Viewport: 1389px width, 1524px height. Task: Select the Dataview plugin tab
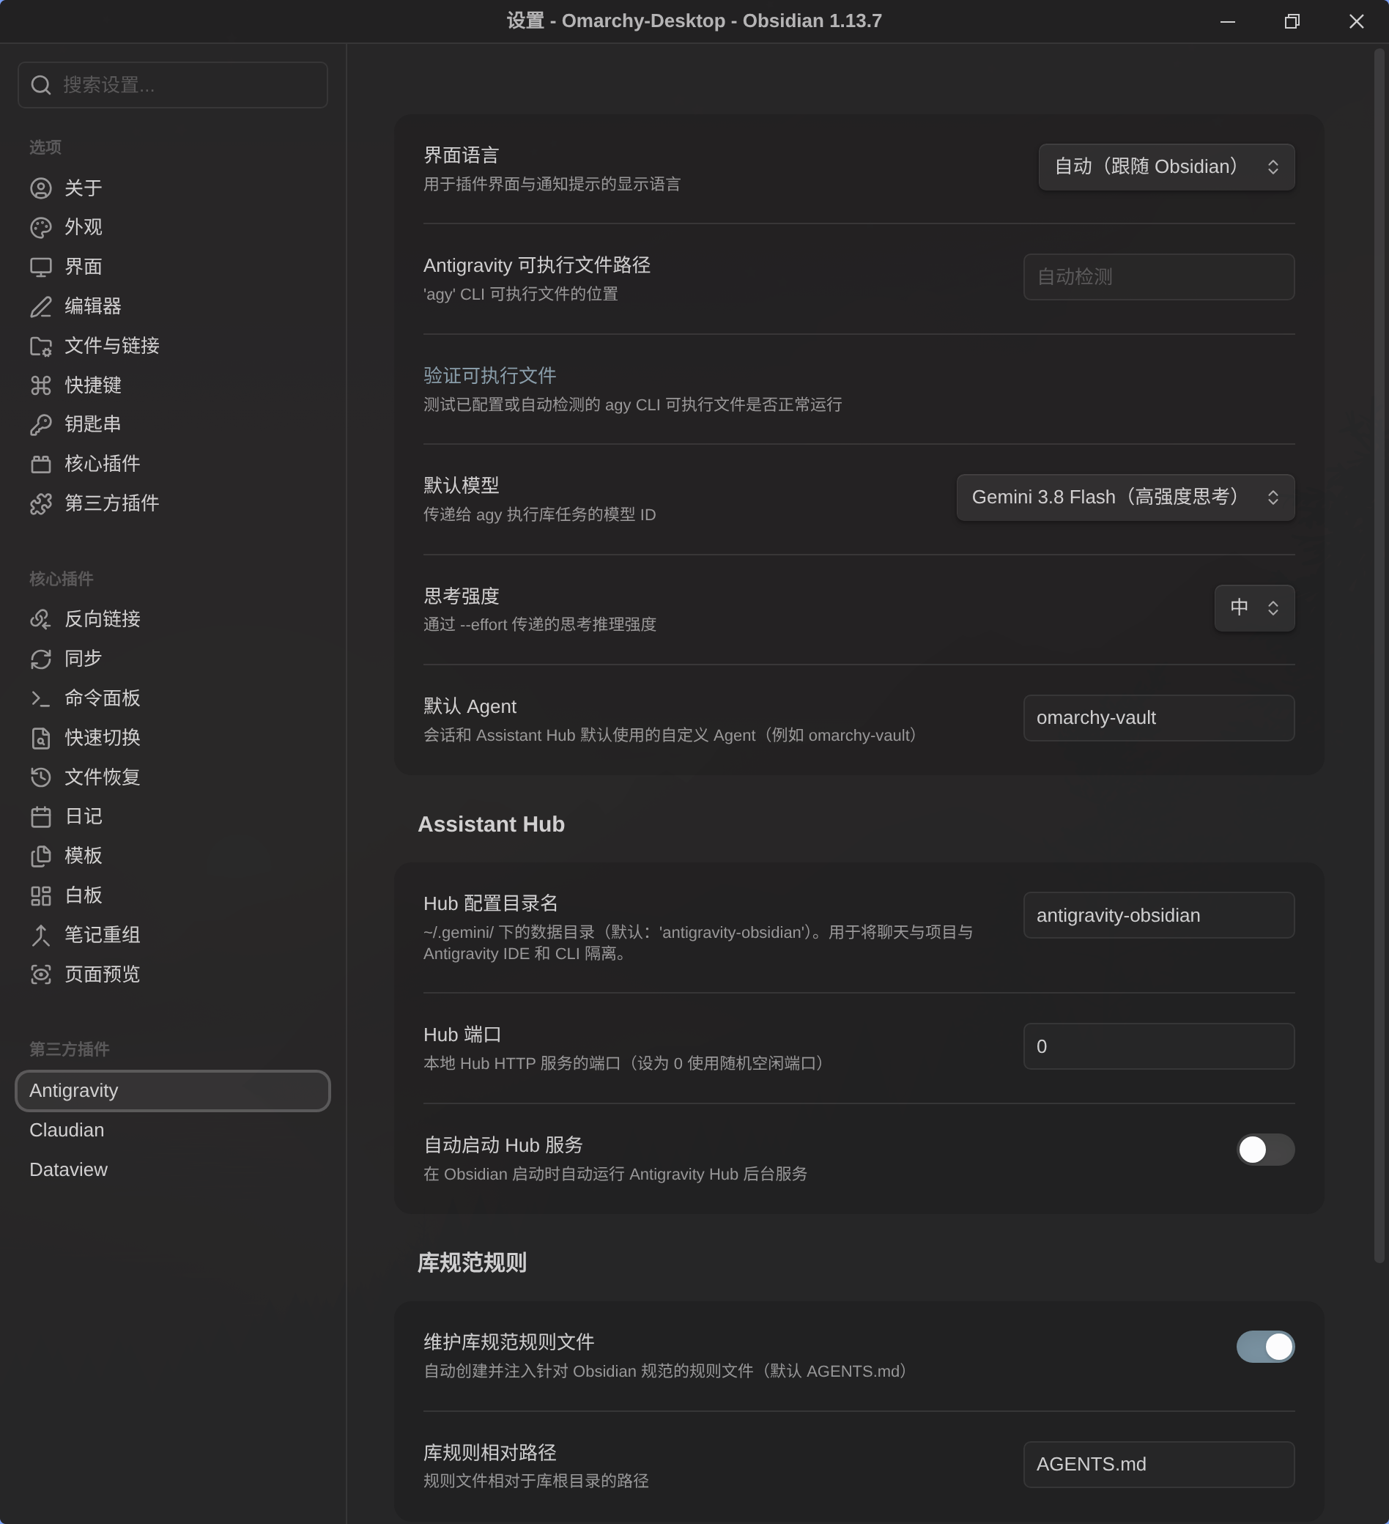tap(172, 1169)
